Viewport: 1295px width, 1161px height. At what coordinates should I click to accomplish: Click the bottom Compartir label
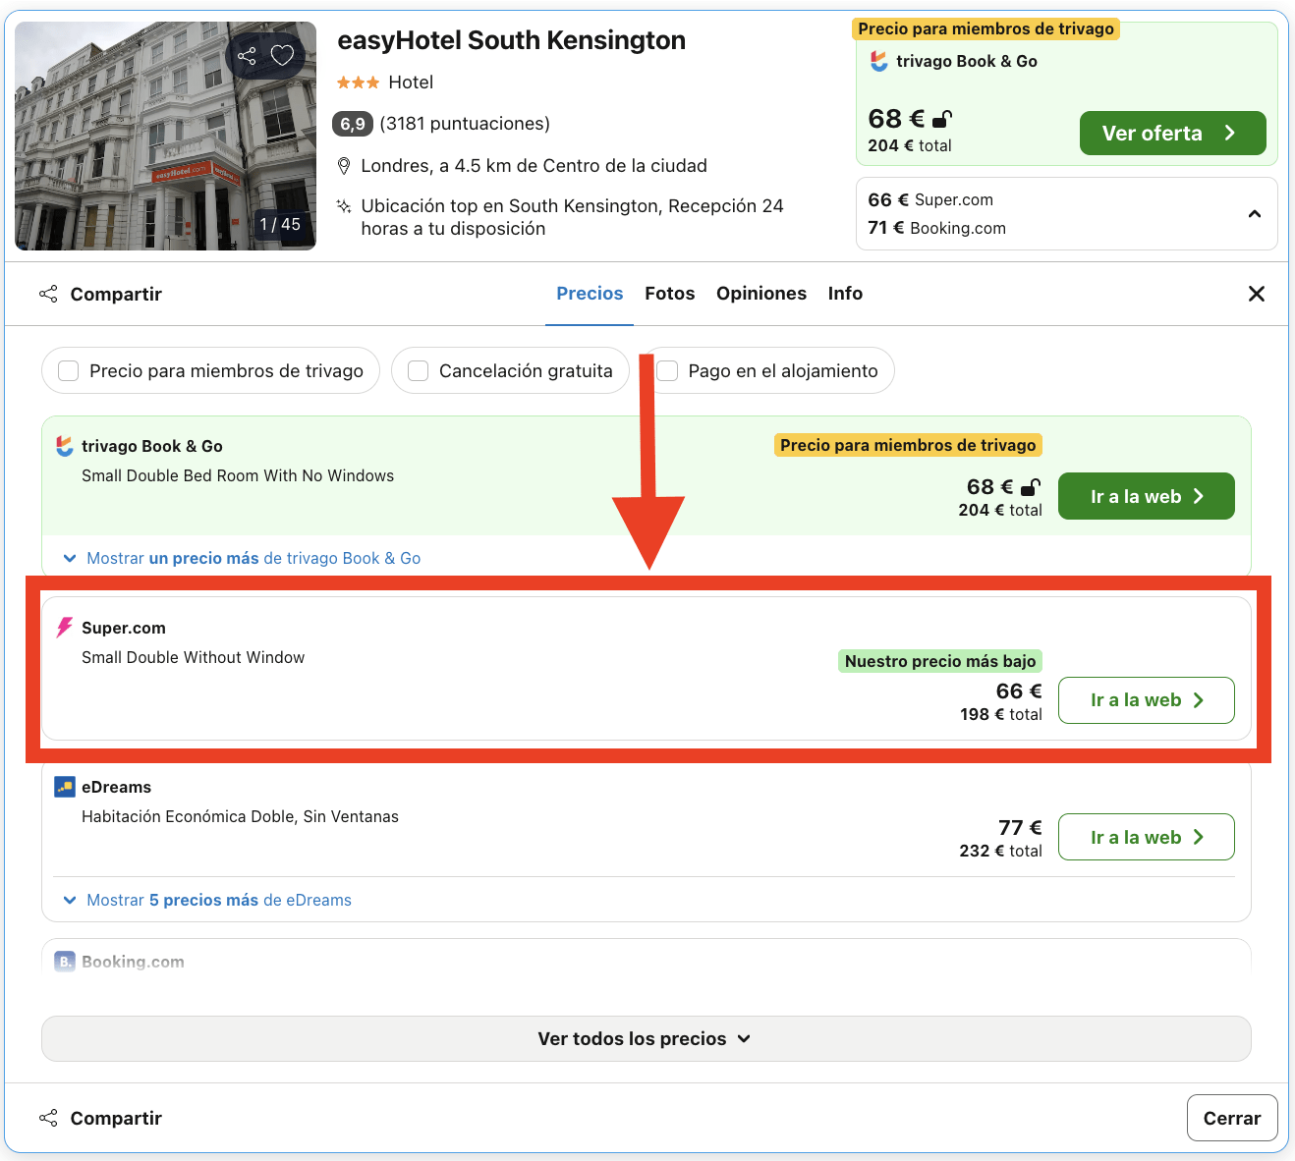pos(116,1118)
